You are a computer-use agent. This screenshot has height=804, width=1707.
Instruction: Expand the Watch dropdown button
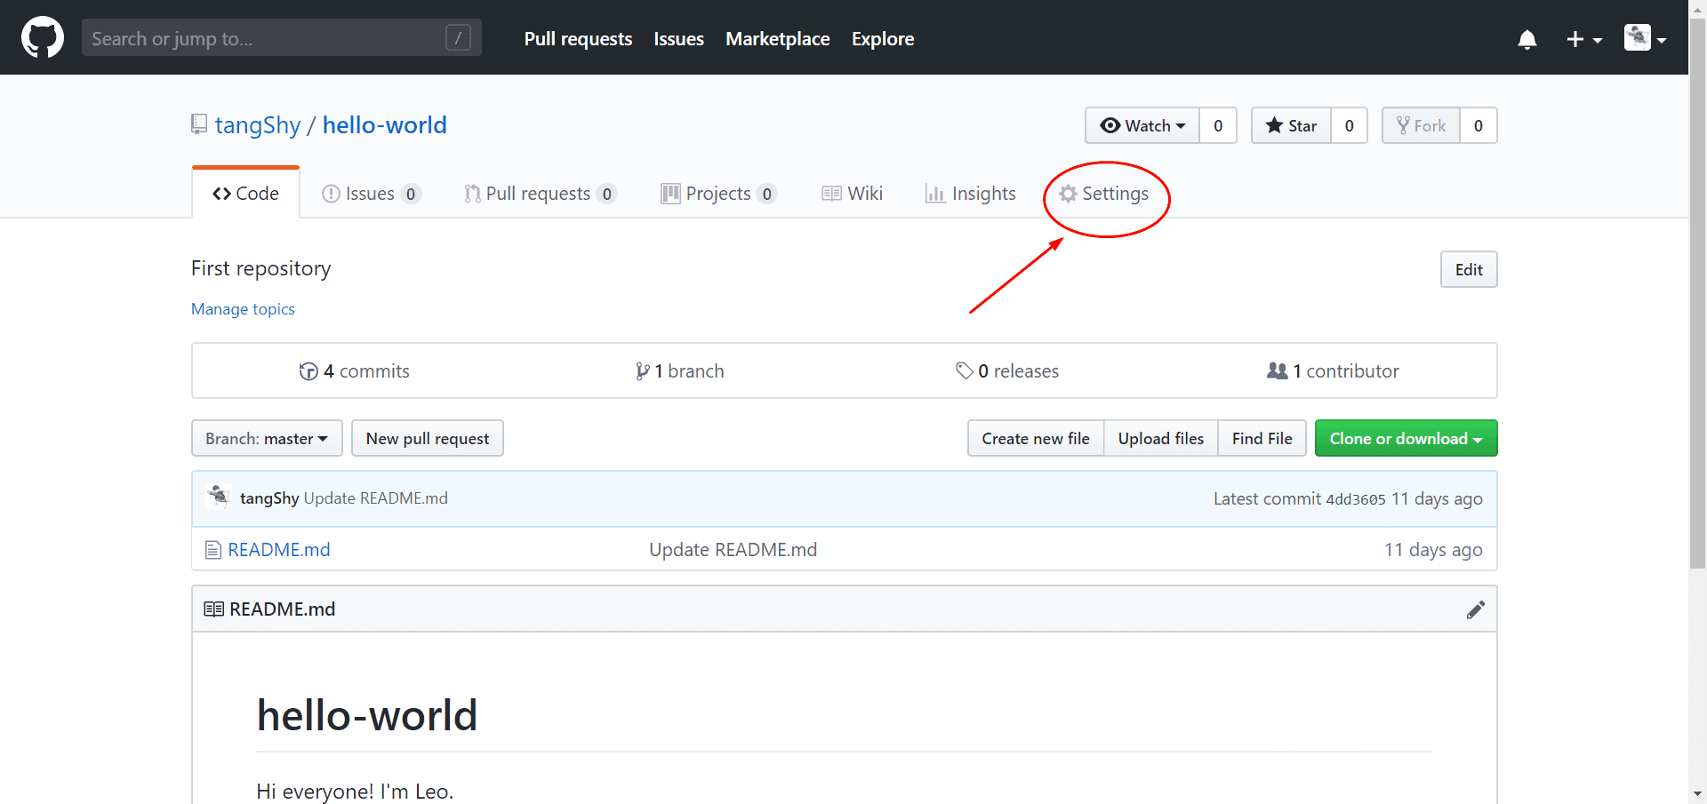pyautogui.click(x=1142, y=125)
